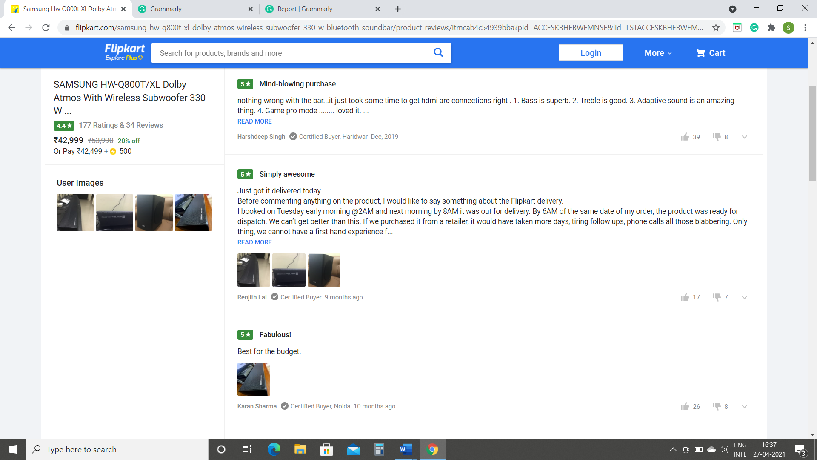This screenshot has width=817, height=460.
Task: Show hidden system tray icons
Action: pyautogui.click(x=673, y=449)
